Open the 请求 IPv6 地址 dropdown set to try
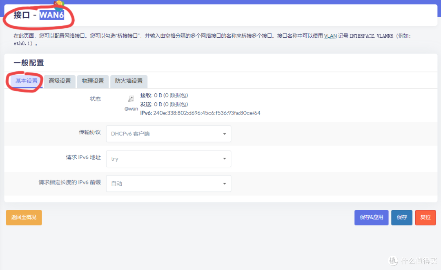441x270 pixels. point(169,159)
